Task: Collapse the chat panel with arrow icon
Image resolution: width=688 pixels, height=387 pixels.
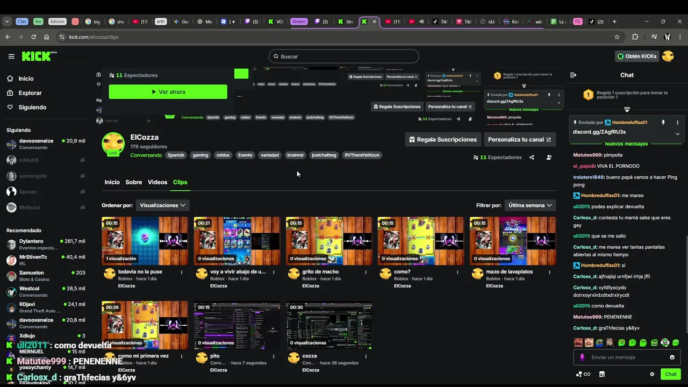Action: [x=573, y=75]
